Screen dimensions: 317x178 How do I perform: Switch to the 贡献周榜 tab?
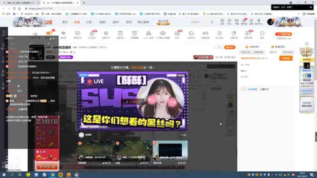pos(258,52)
